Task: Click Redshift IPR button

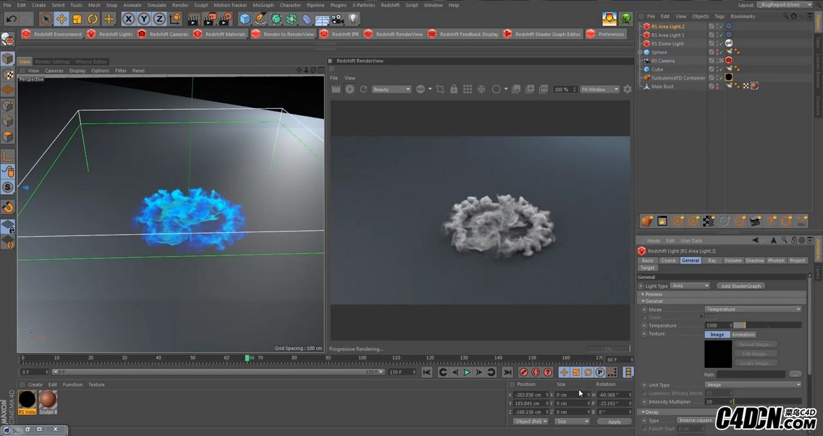Action: point(339,34)
